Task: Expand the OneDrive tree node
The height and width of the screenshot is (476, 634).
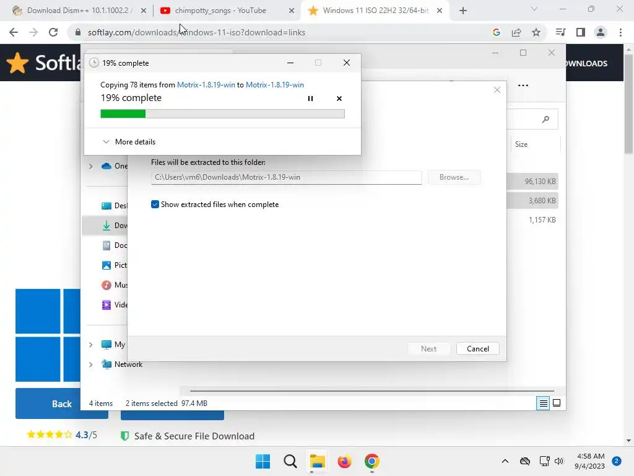Action: point(90,166)
